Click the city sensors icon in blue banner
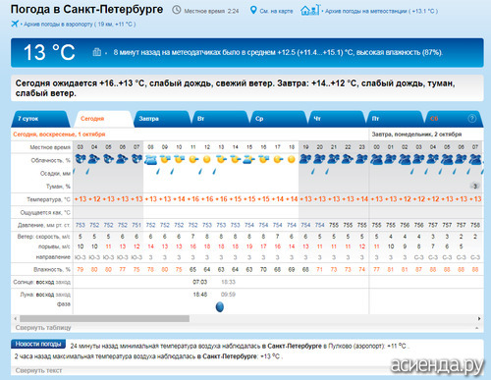This screenshot has width=491, height=380. [97, 52]
